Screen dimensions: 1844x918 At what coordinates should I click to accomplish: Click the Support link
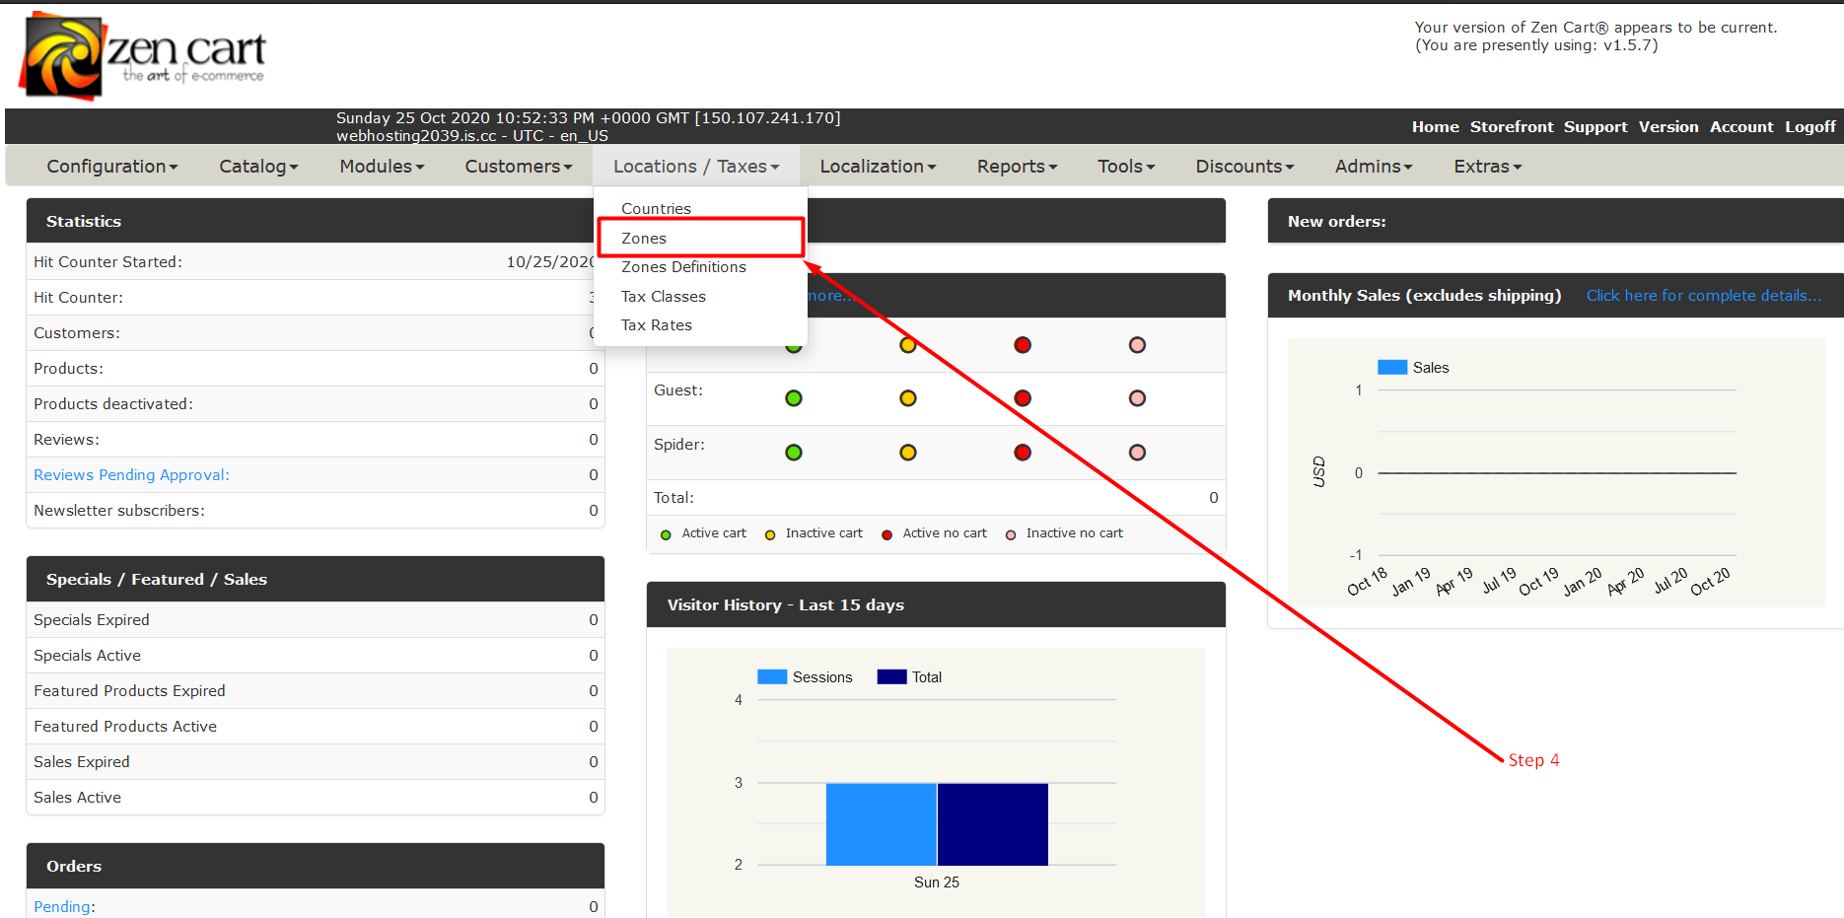1596,127
